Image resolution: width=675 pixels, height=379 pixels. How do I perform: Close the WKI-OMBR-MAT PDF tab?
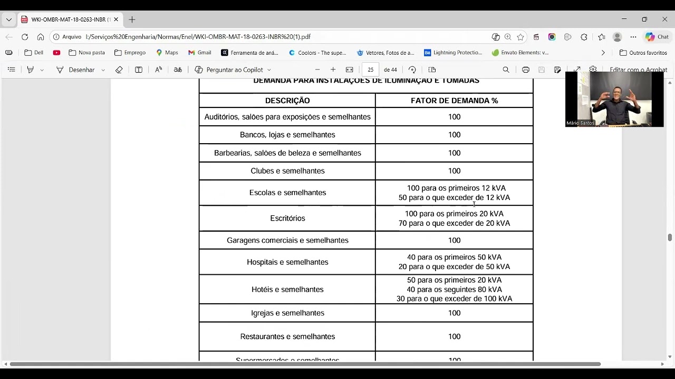click(116, 19)
